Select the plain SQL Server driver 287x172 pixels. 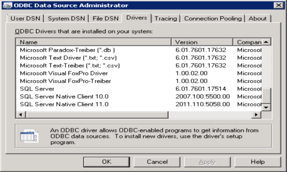[x=37, y=89]
